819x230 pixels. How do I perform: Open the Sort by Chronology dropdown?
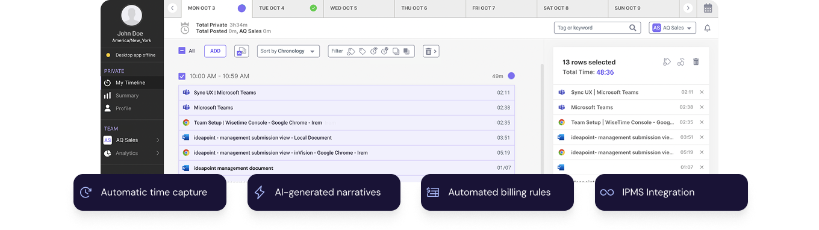288,51
